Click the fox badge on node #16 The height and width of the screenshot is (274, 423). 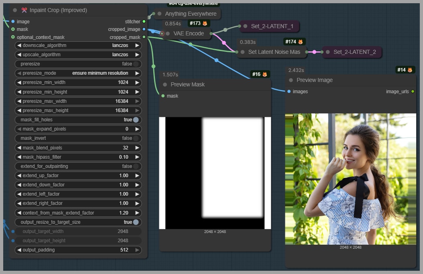264,74
